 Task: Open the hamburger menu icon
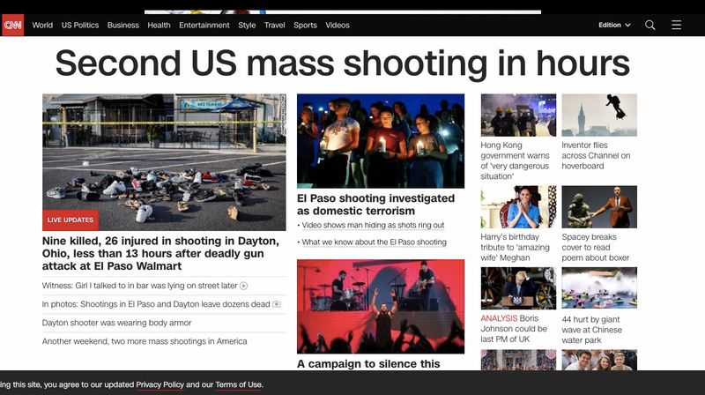(x=676, y=25)
